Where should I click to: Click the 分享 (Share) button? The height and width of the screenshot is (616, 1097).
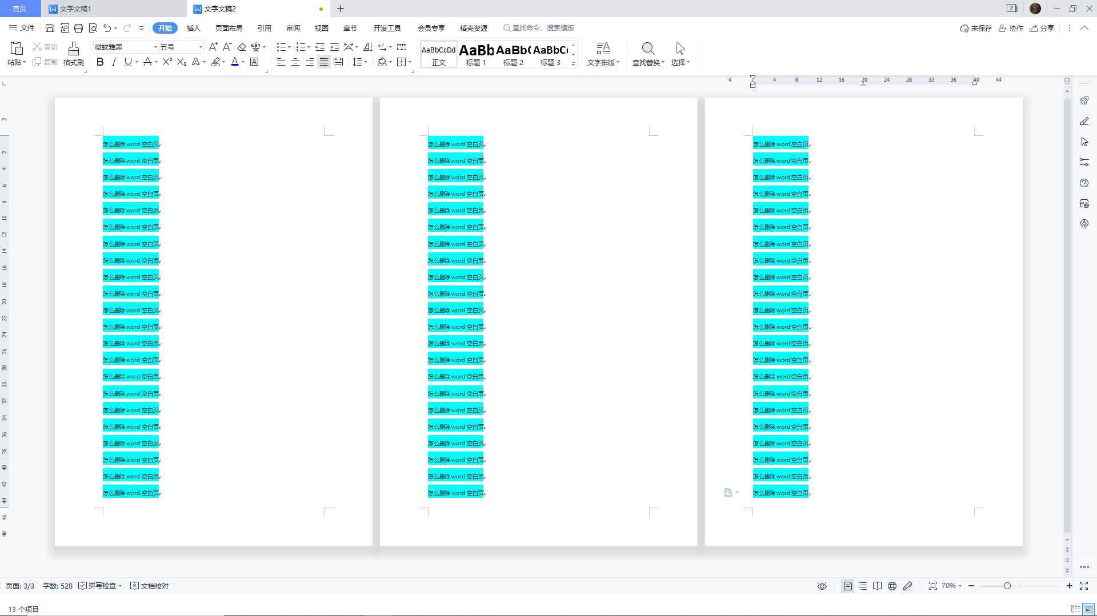tap(1042, 28)
